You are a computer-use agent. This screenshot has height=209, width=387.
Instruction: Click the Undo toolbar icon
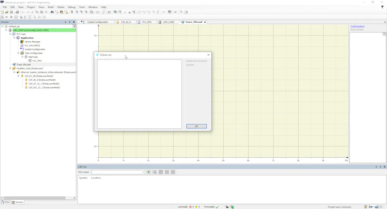[23, 12]
